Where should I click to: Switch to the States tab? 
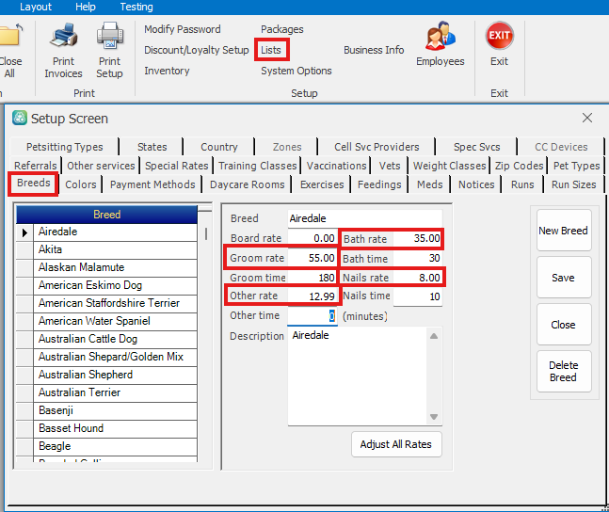tap(152, 147)
